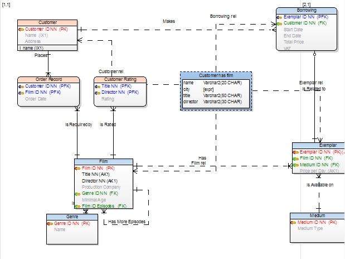This screenshot has height=259, width=345.
Task: Click the Makes relationship label
Action: (169, 21)
